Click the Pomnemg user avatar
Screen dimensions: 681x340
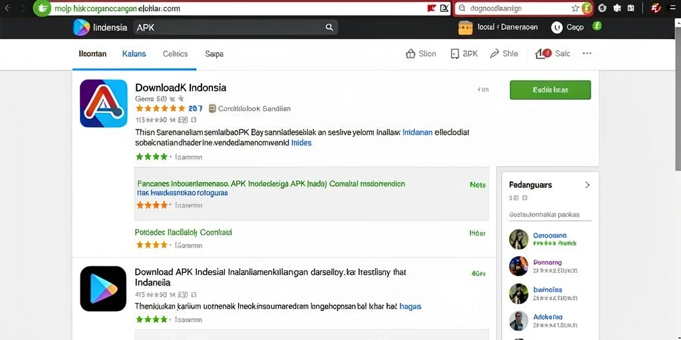(519, 266)
